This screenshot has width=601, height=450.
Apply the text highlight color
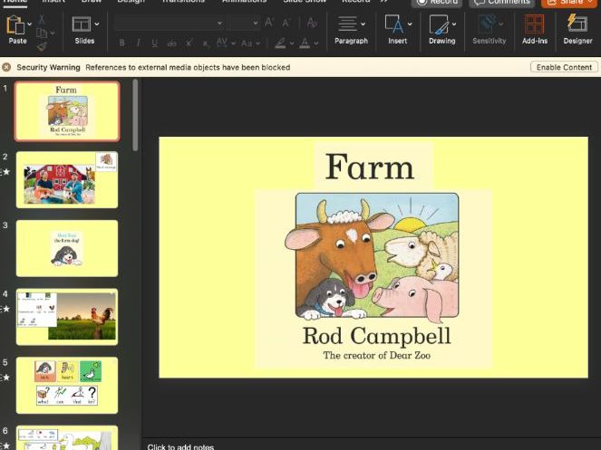pyautogui.click(x=281, y=43)
